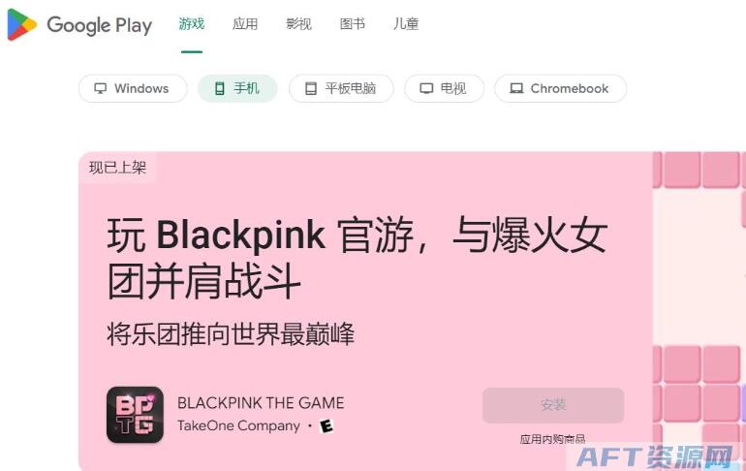This screenshot has height=471, width=746.
Task: Switch to the 游戏 tab
Action: pos(192,24)
